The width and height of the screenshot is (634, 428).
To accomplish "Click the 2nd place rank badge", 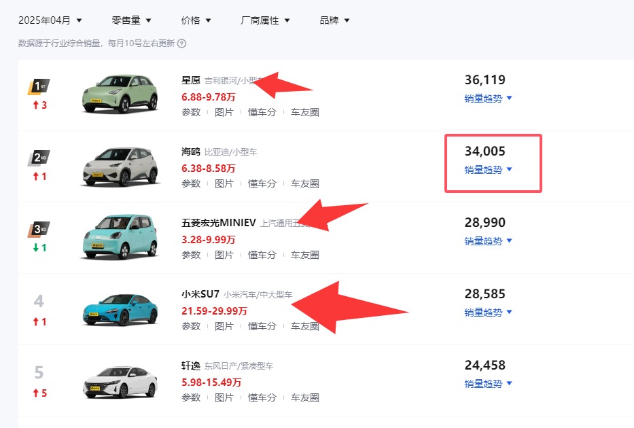I will [x=39, y=158].
